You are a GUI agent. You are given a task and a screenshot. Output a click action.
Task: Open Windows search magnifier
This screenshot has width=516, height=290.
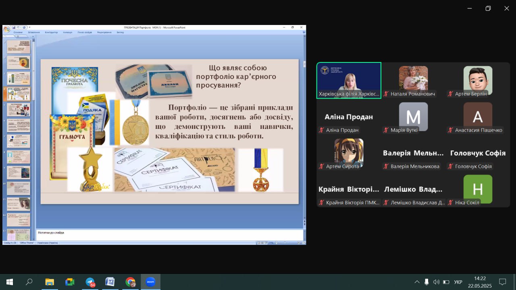point(29,282)
